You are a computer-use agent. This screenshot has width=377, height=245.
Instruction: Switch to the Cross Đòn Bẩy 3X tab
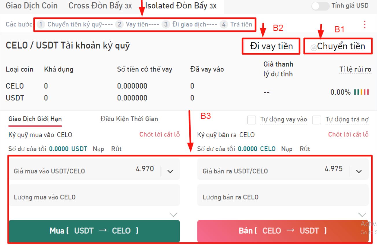(100, 6)
